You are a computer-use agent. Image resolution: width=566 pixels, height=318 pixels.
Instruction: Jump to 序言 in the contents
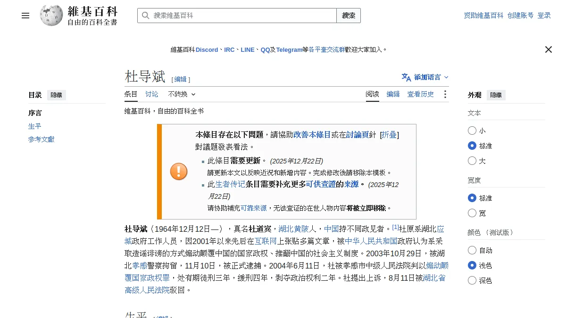click(35, 113)
